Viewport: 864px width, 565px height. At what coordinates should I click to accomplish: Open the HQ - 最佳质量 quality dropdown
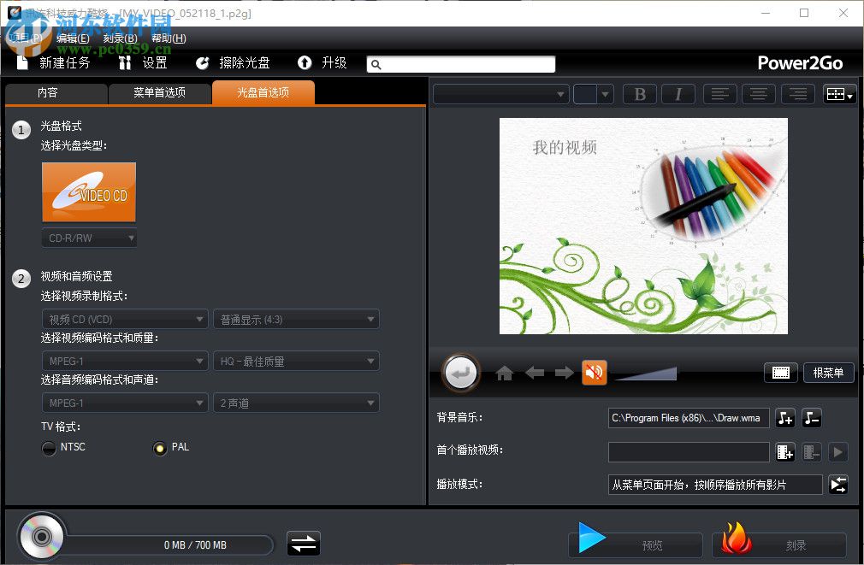[297, 362]
